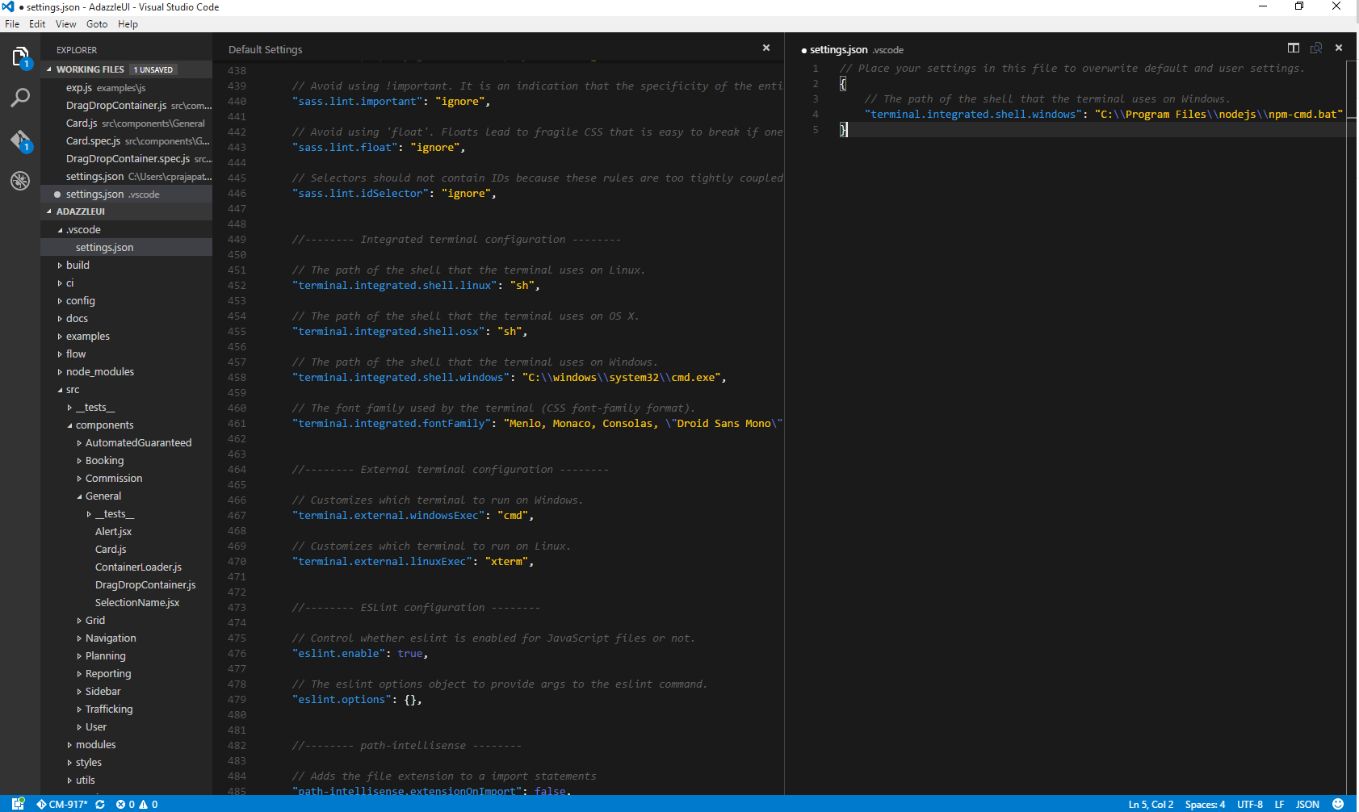Click the Split Editor icon on settings.json

point(1293,48)
